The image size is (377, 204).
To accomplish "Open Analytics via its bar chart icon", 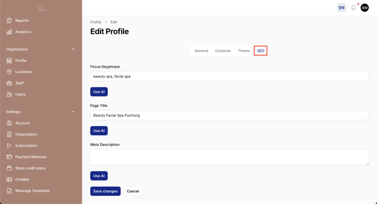I will pos(9,32).
